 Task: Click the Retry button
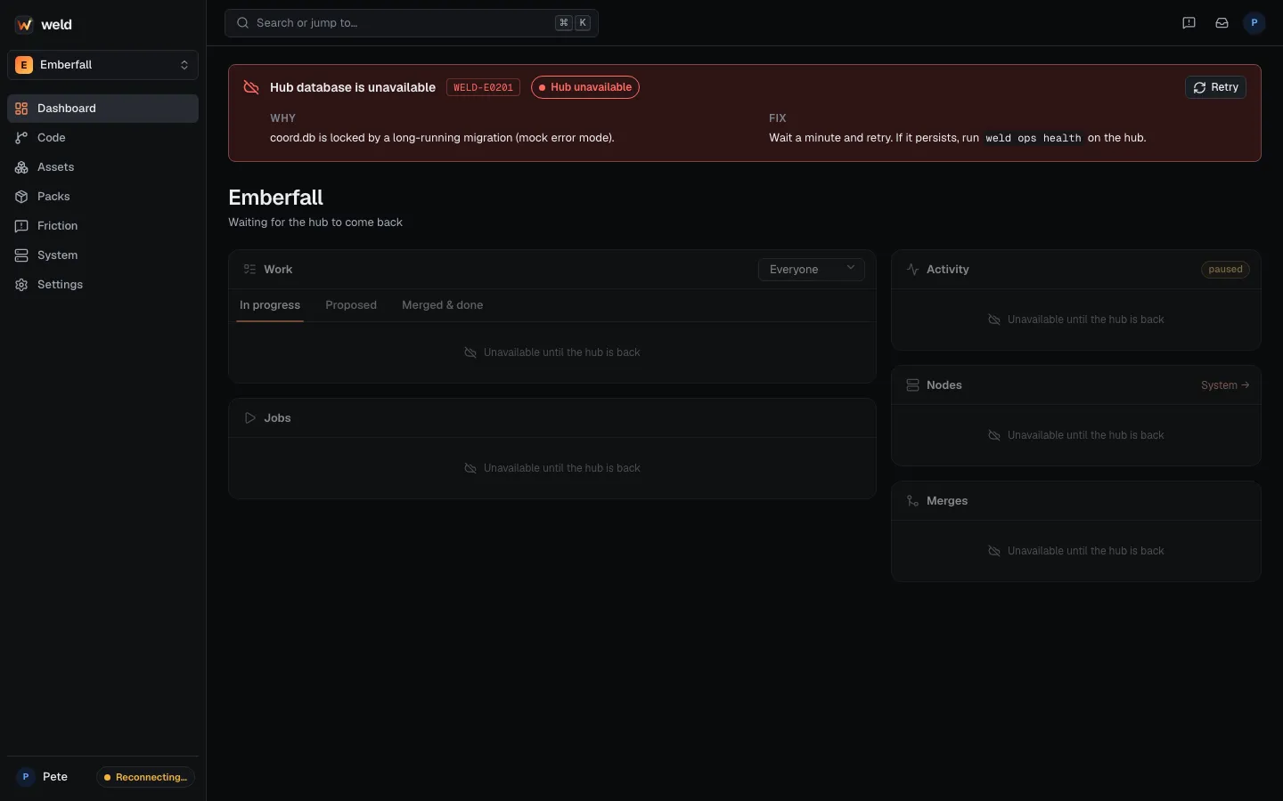[1215, 87]
